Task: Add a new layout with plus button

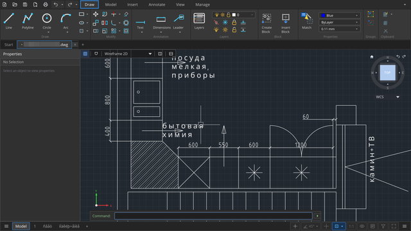Action: click(87, 227)
